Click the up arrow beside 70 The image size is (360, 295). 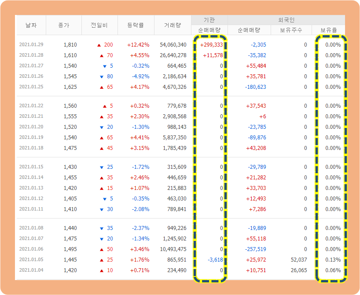tap(102, 56)
